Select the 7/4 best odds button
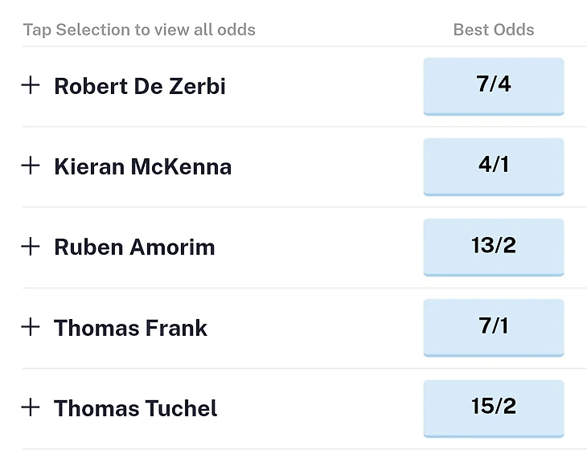 point(494,87)
